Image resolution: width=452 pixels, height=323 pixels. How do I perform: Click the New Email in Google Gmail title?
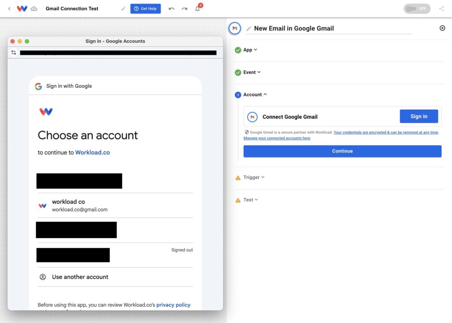point(294,28)
